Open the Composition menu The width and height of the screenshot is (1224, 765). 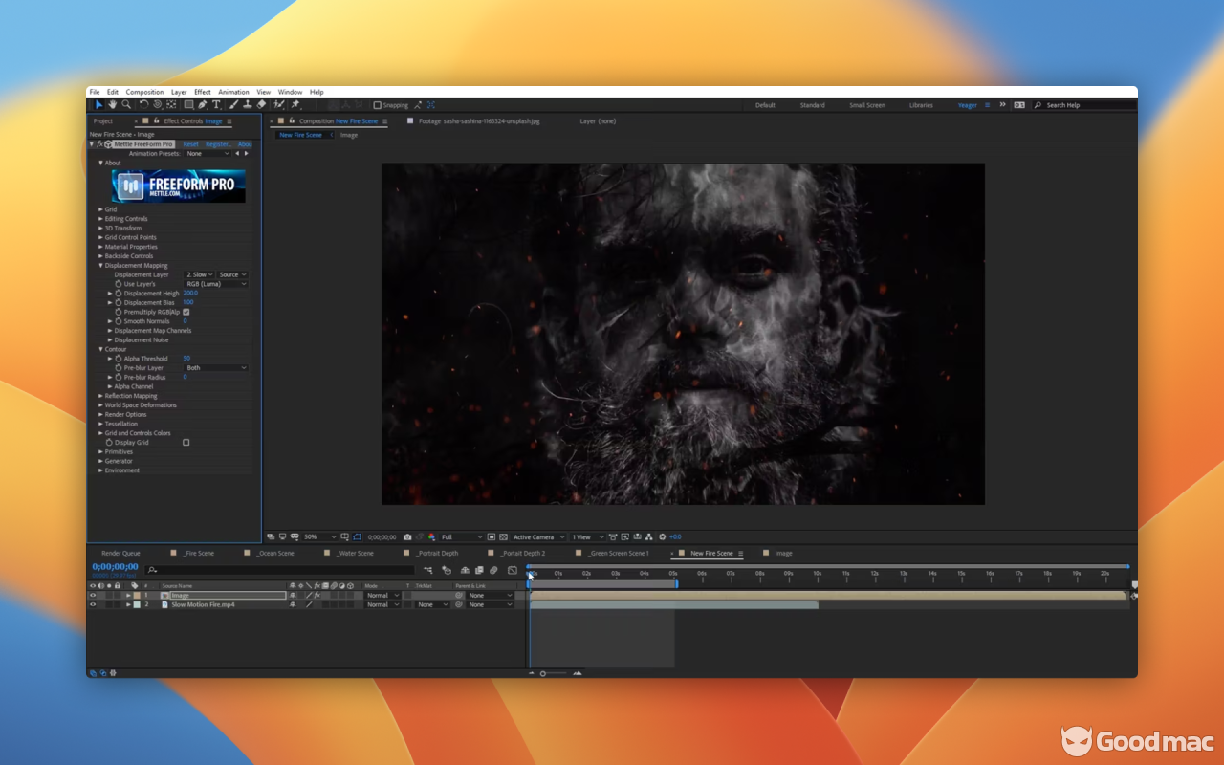click(144, 93)
